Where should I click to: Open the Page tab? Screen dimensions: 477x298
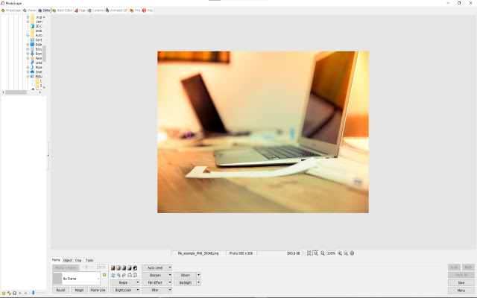pyautogui.click(x=80, y=10)
